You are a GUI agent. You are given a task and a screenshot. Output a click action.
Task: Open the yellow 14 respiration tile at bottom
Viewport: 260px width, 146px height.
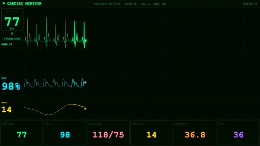coord(152,133)
